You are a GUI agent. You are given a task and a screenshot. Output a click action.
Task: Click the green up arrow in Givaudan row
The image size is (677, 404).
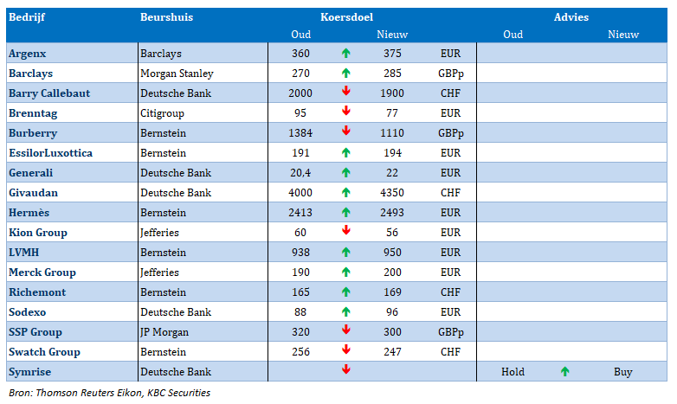coord(345,192)
